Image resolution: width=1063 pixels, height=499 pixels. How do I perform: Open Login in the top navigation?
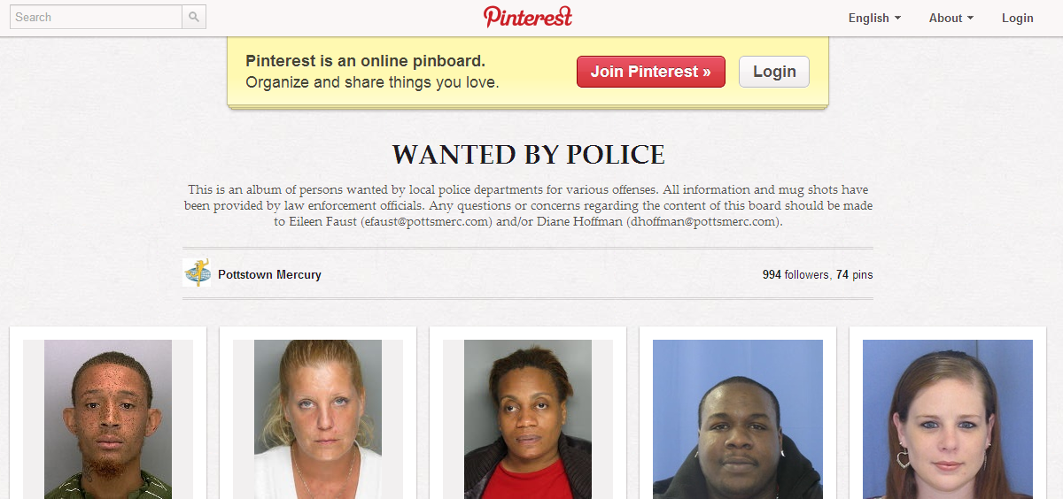tap(1017, 18)
